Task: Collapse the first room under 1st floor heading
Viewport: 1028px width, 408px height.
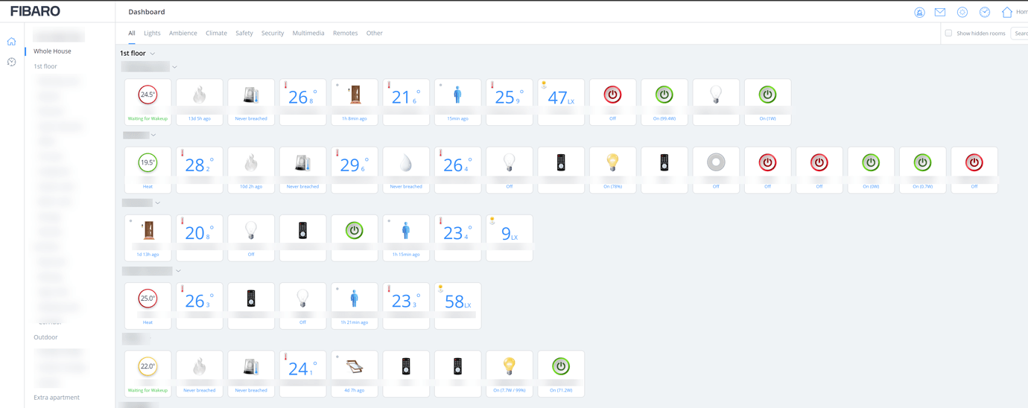Action: tap(175, 67)
